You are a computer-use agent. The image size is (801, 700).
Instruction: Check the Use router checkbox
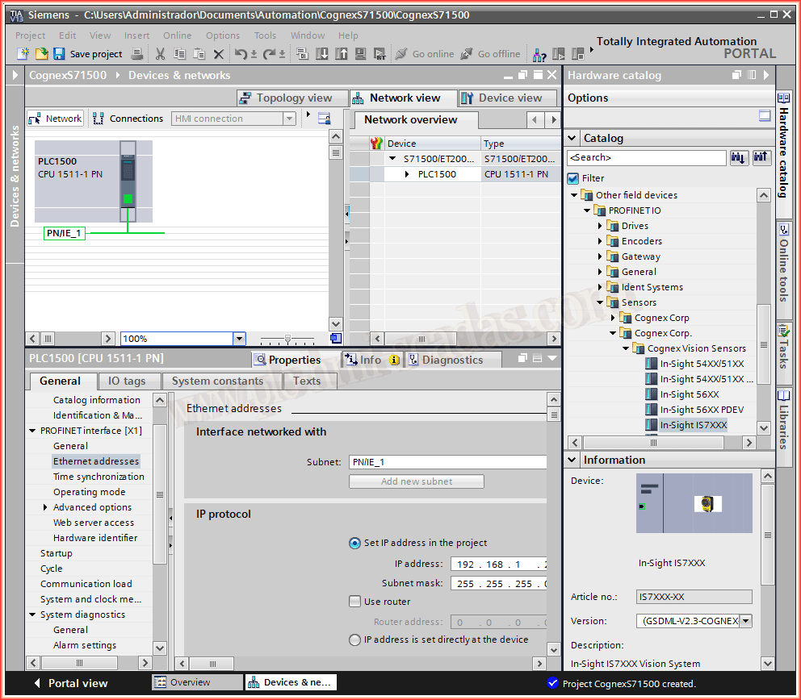coord(354,602)
